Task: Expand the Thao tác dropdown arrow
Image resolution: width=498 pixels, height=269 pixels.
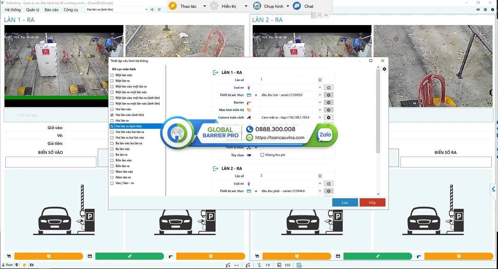Action: click(205, 6)
